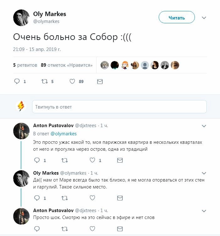Show the 89 отметок «Нравится» list

coord(67,65)
